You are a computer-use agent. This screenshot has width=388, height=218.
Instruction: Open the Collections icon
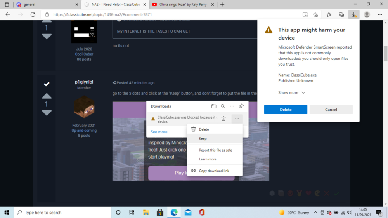(x=341, y=15)
